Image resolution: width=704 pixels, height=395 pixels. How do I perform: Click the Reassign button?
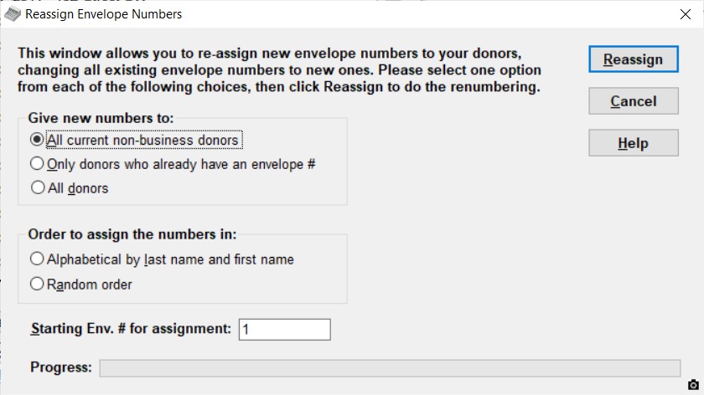(x=633, y=59)
